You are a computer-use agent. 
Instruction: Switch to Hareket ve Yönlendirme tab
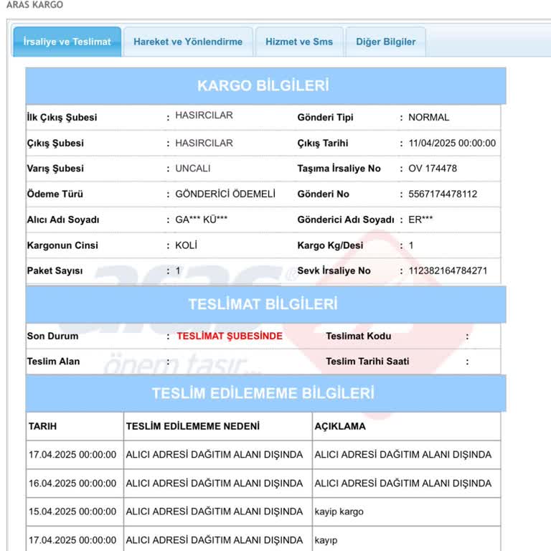pos(188,42)
